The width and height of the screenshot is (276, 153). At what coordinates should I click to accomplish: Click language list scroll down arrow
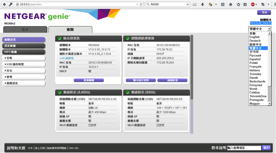coord(270,104)
